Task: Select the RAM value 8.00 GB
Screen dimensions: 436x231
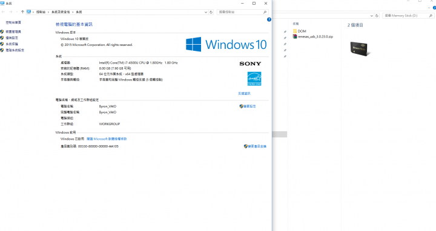Action: (x=115, y=68)
